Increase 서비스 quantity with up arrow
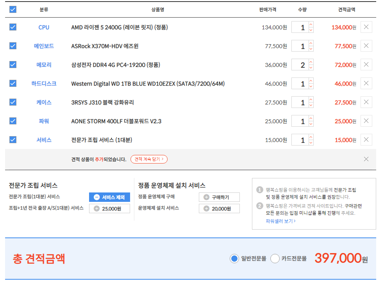The image size is (384, 284). 311,137
